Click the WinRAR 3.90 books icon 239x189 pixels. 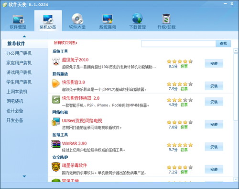56,144
